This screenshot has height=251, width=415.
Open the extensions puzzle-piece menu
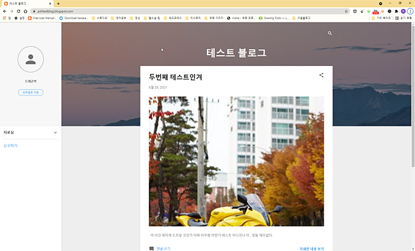396,11
